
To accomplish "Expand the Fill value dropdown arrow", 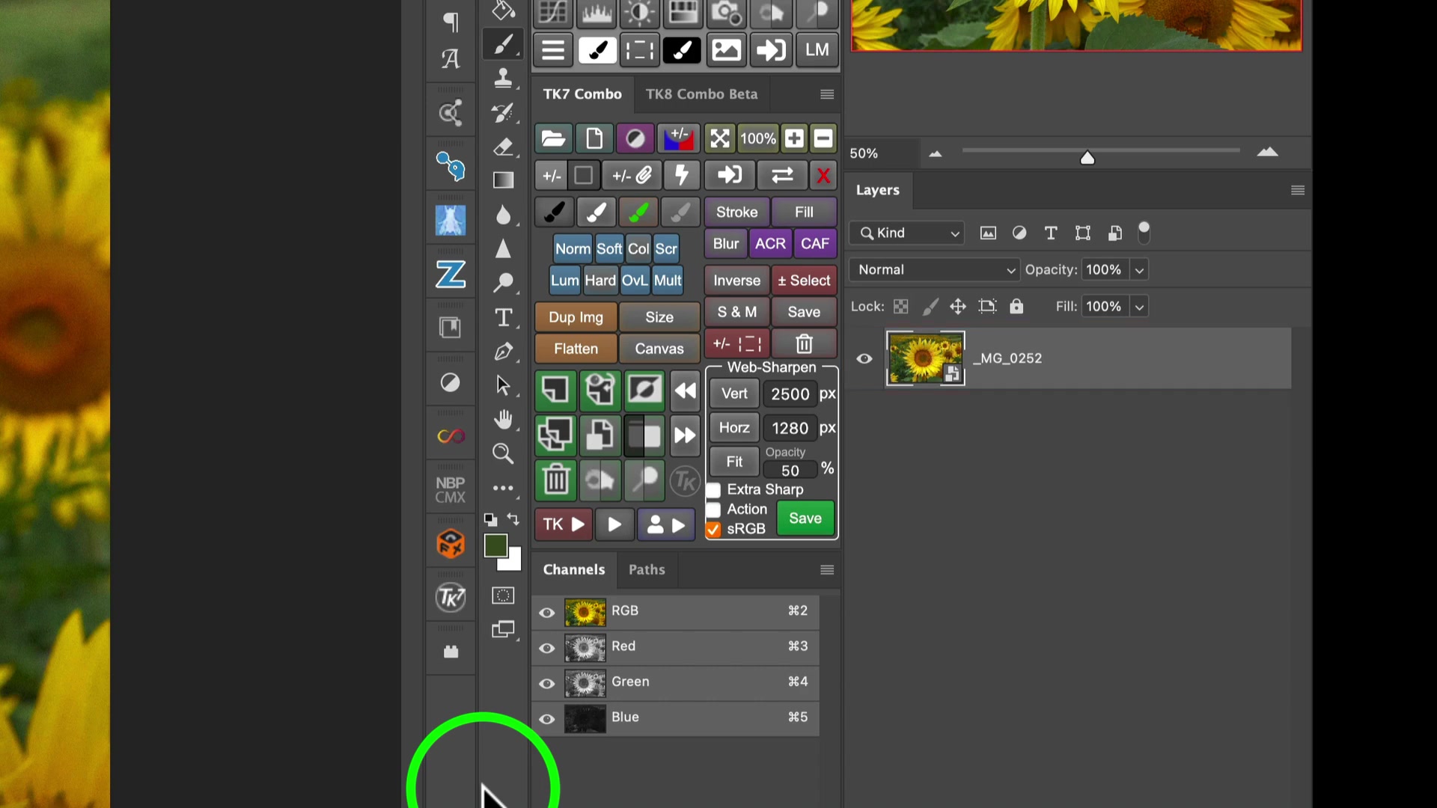I will (1139, 307).
